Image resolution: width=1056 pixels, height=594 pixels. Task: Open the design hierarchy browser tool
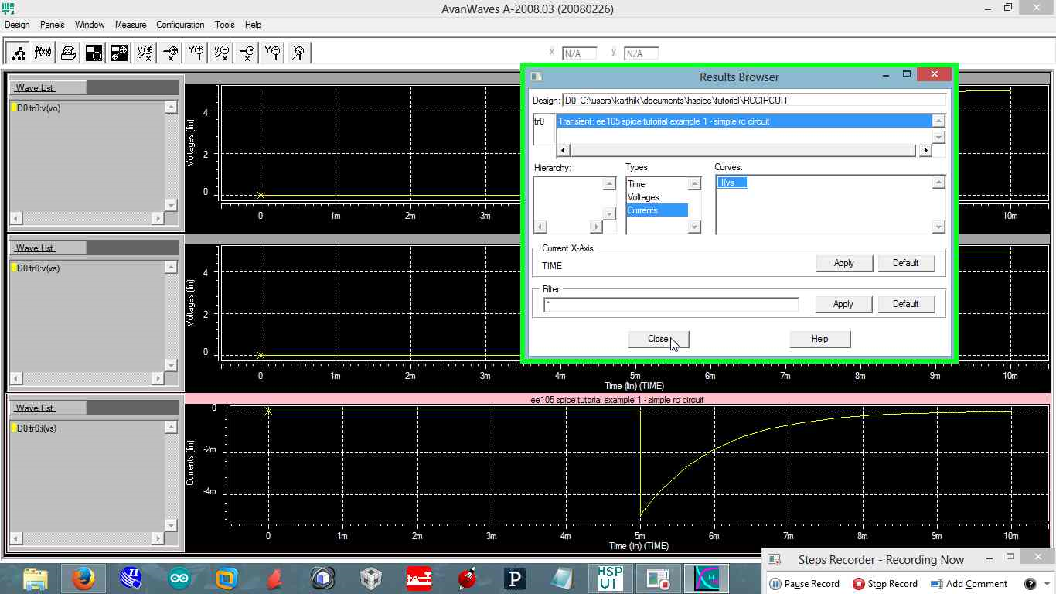(x=17, y=52)
